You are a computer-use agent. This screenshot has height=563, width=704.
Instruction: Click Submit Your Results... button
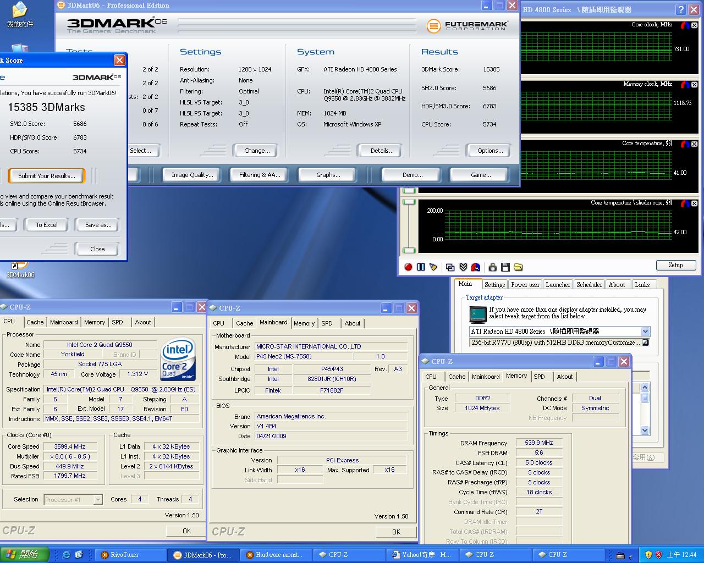click(47, 176)
